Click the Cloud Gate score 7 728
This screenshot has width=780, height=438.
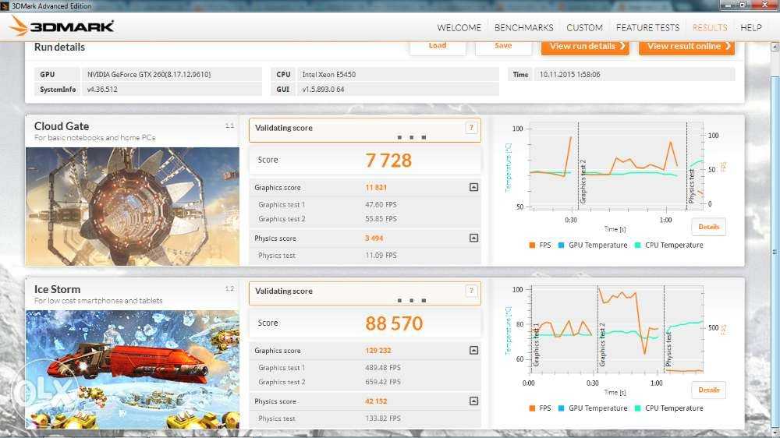(388, 160)
